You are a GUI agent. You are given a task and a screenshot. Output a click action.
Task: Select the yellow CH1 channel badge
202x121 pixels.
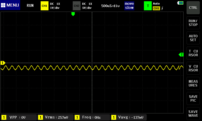tap(44, 6)
